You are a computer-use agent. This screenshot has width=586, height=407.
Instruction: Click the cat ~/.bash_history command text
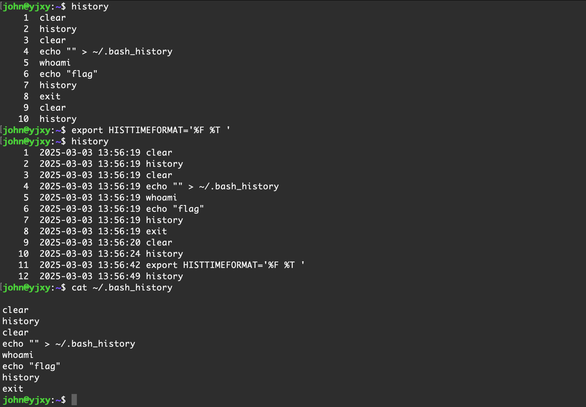click(x=122, y=288)
